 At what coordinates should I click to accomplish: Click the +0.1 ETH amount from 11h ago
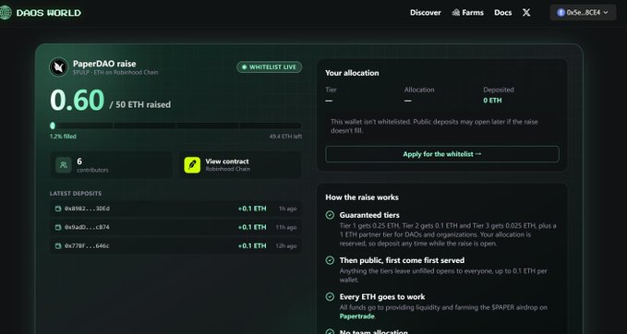(252, 227)
